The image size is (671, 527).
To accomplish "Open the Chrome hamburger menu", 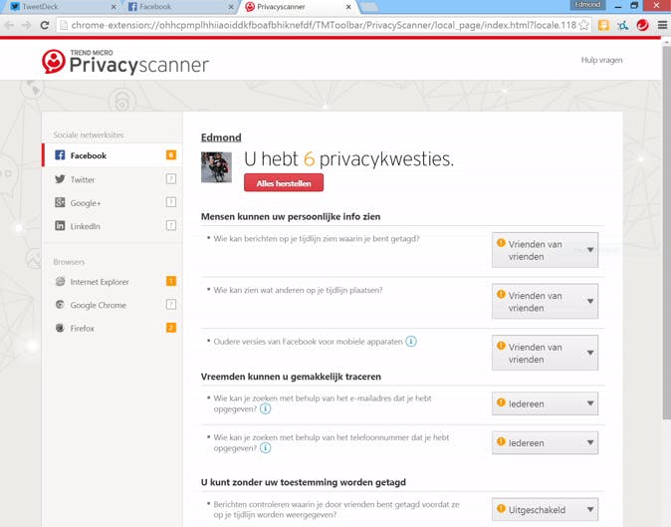I will tap(662, 25).
